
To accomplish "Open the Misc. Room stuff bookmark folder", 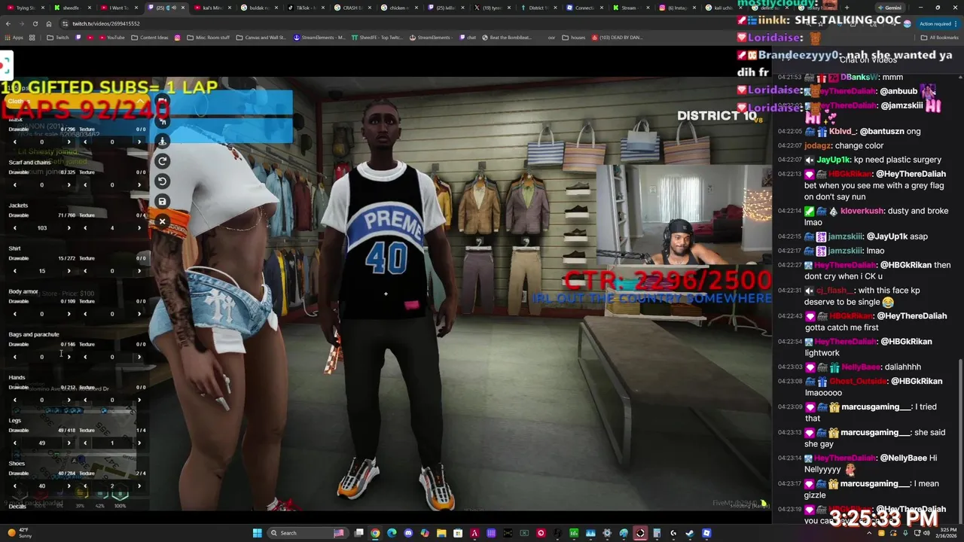I will coord(209,38).
